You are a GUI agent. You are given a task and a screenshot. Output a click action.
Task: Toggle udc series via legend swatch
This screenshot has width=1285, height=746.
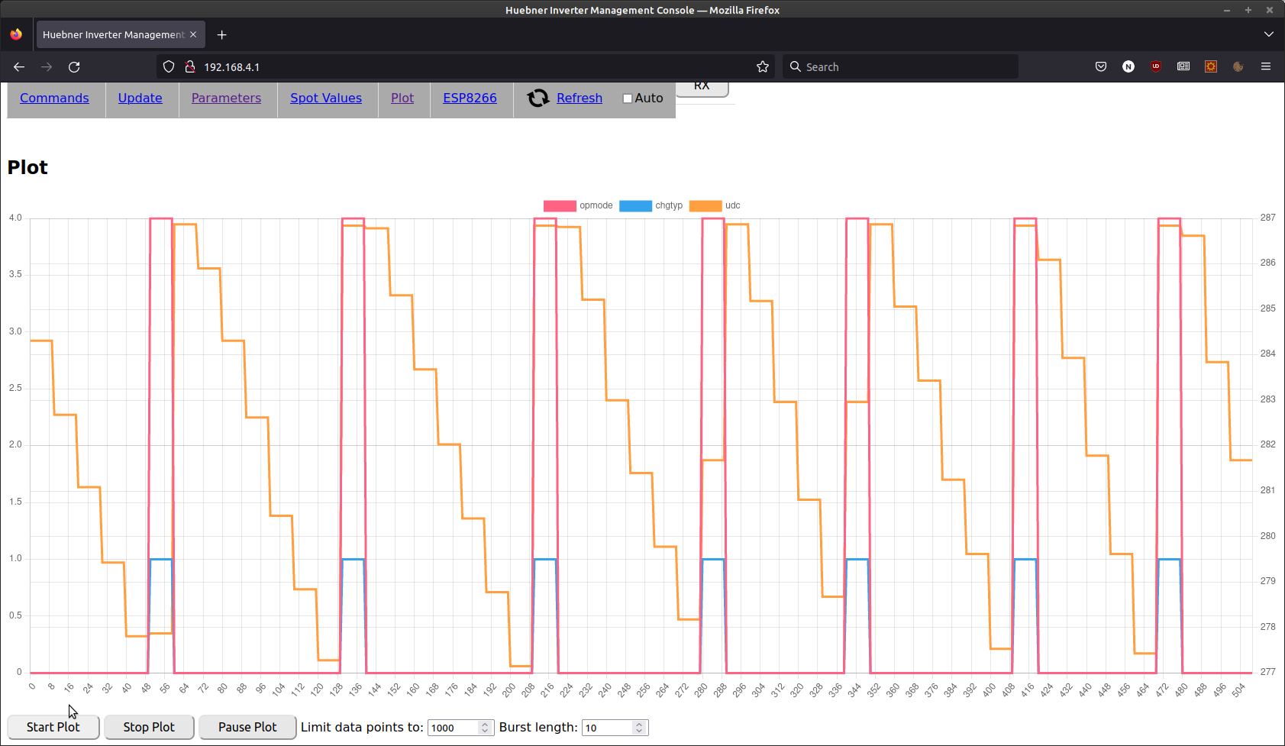[x=705, y=205]
